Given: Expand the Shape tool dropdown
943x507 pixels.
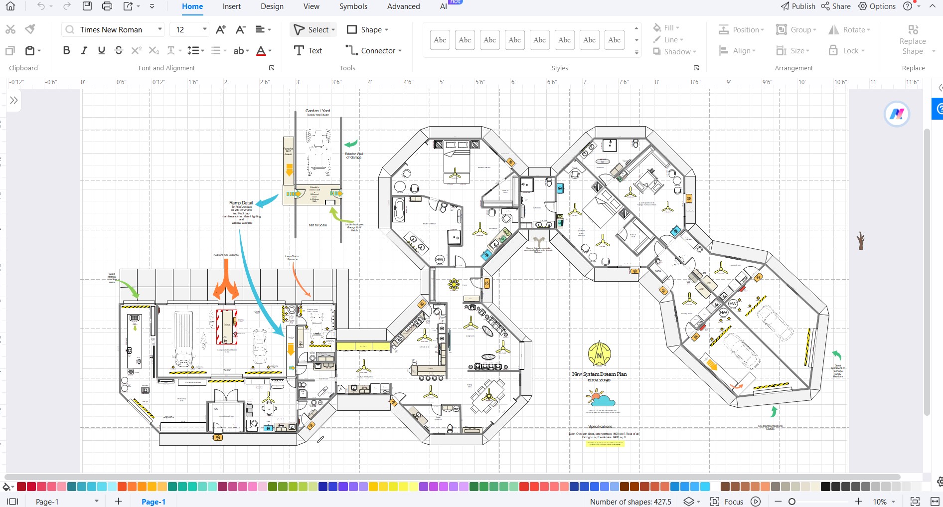Looking at the screenshot, I should pos(386,29).
